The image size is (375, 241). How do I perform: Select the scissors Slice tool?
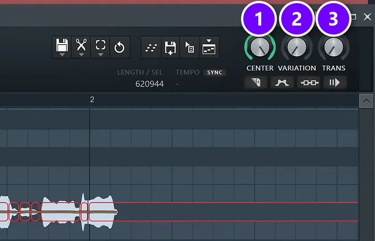[81, 47]
